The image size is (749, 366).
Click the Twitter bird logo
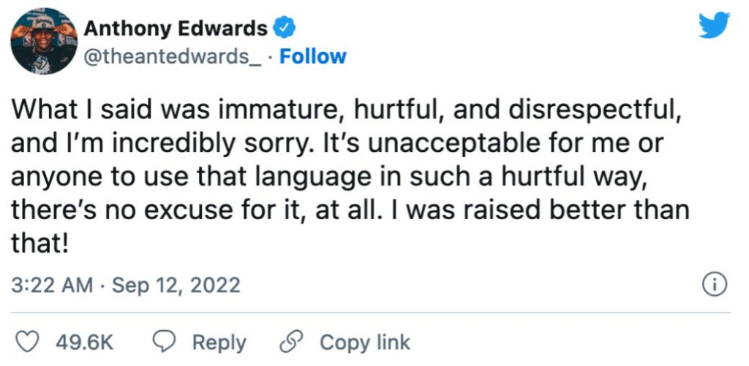[x=714, y=26]
